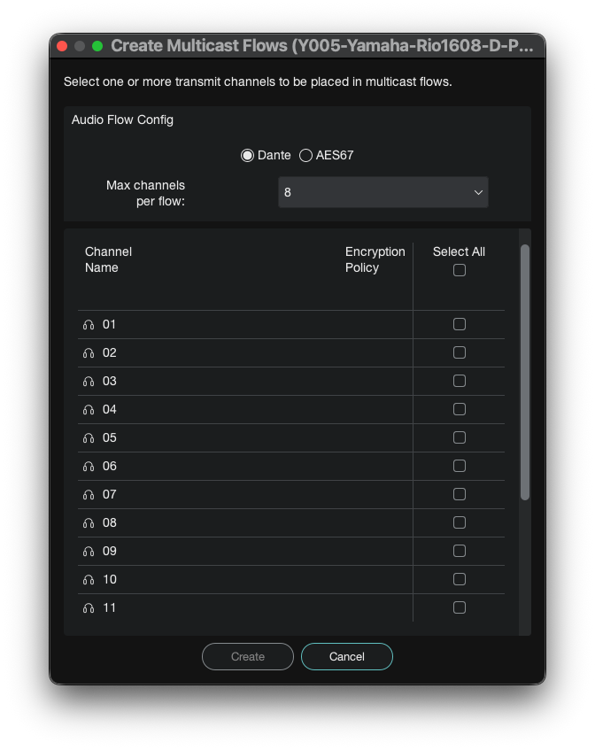Click the headphone icon for channel 09
The height and width of the screenshot is (750, 595).
(89, 552)
